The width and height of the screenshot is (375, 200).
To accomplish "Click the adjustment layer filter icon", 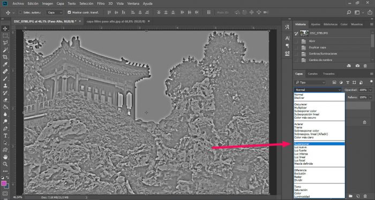I will click(341, 82).
